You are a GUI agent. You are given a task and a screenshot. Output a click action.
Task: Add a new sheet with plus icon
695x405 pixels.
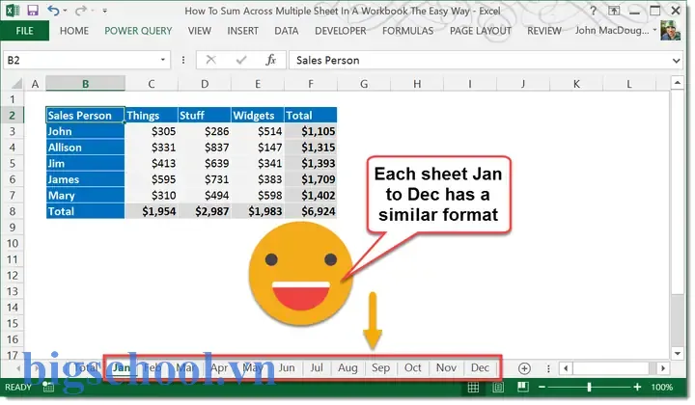[524, 368]
